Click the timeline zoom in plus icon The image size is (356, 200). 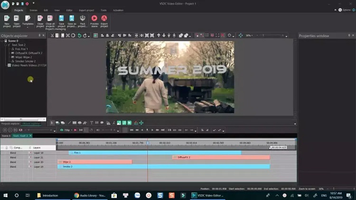pos(5,130)
